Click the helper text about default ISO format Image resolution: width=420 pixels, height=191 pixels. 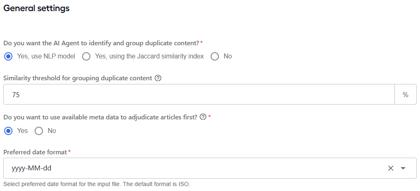(97, 184)
